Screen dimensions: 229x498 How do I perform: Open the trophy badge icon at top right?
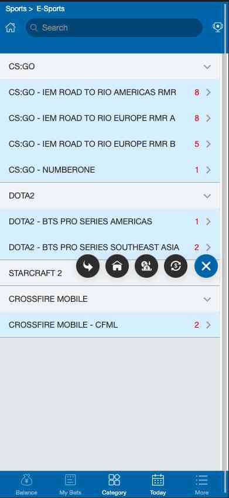pos(218,28)
